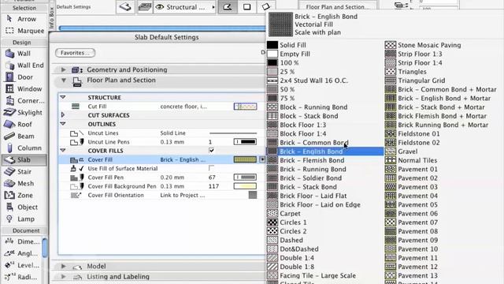Collapse Floor Plan and Section panel
Screen dimensions: 504x284
[64, 80]
